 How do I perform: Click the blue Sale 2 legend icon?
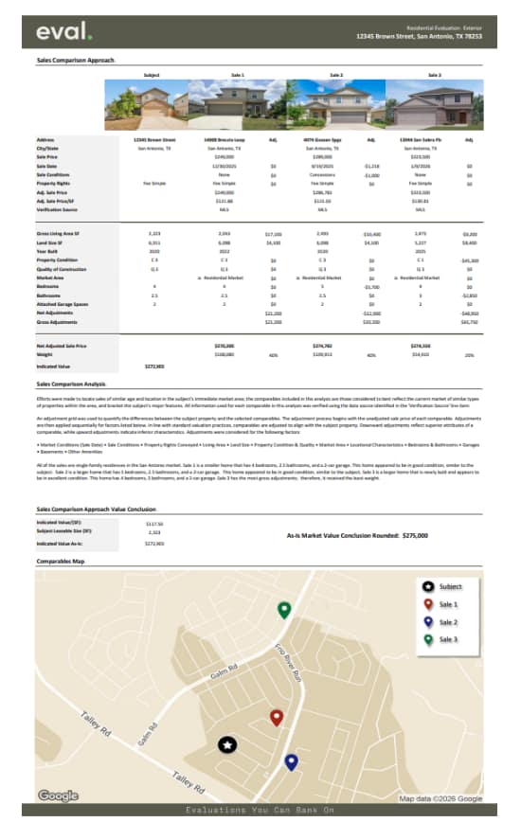pos(428,622)
